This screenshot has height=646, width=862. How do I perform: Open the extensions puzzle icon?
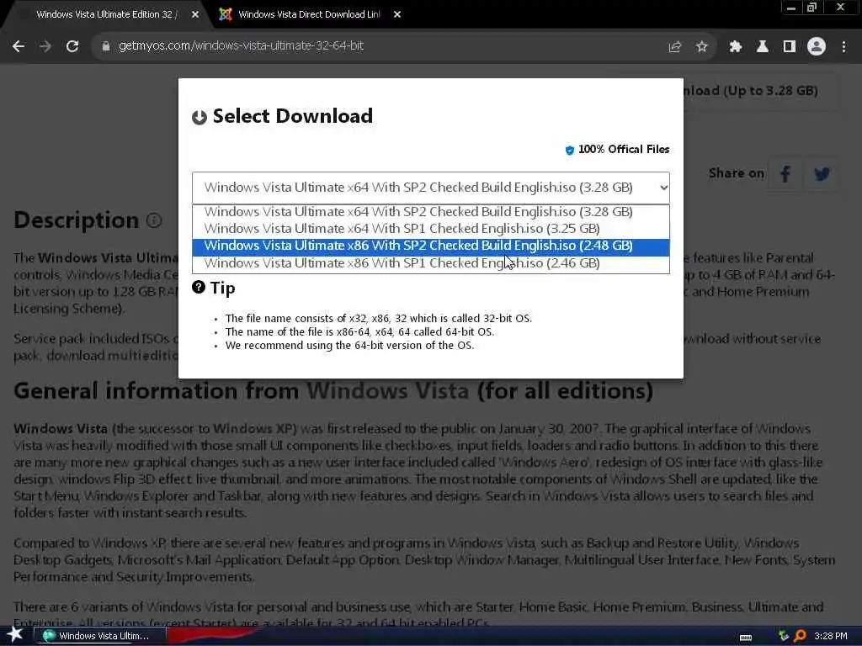(735, 47)
